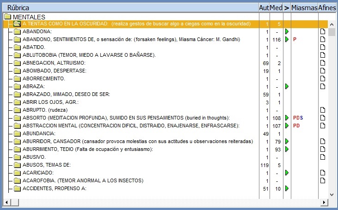Image resolution: width=338 pixels, height=210 pixels.
Task: Click green arrow in ACCIDENTES, PROPENSO A row
Action: point(287,188)
